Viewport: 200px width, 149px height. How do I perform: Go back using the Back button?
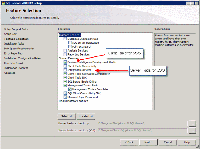129,142
